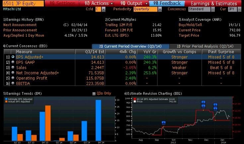This screenshot has height=144, width=244.
Task: Click the blue event flag on the September estimate step
Action: 163,123
